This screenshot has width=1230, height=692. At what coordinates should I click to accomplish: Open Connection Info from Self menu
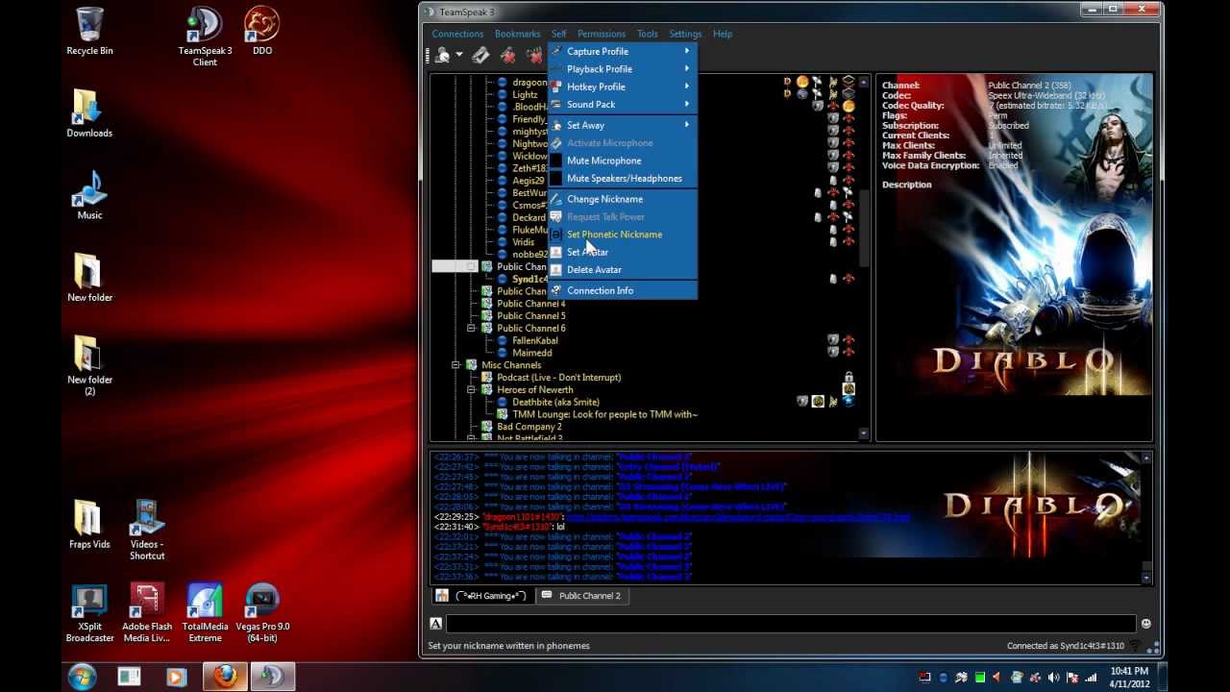click(x=622, y=290)
